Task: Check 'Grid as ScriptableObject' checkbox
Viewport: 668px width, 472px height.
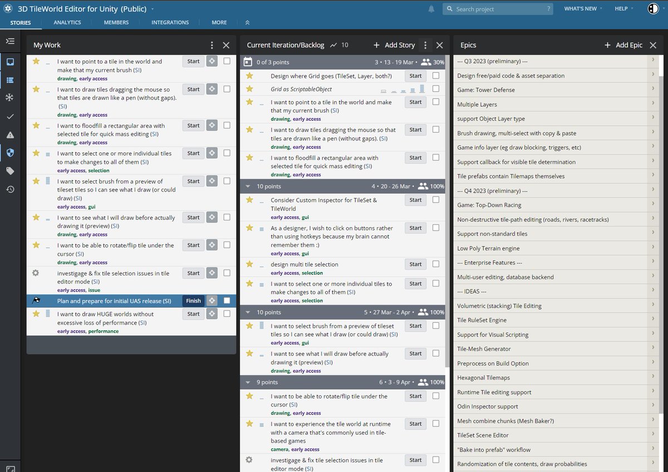Action: pyautogui.click(x=436, y=88)
